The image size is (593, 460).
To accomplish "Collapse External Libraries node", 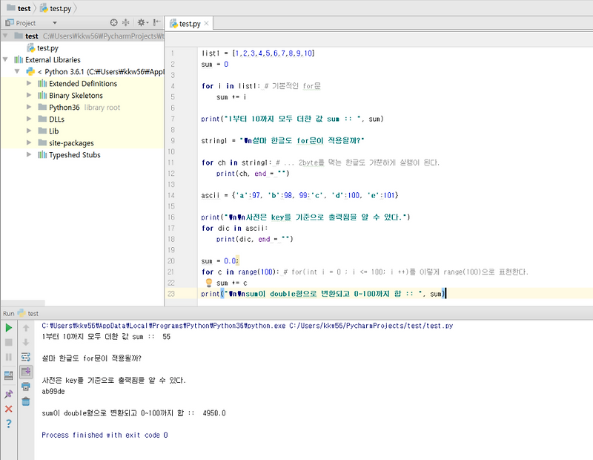I will tap(5, 59).
